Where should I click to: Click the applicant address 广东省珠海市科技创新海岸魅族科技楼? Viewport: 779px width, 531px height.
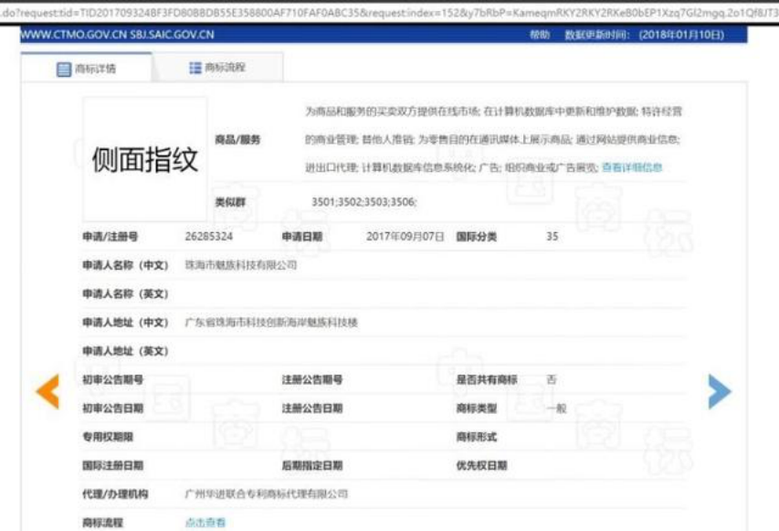[x=271, y=323]
